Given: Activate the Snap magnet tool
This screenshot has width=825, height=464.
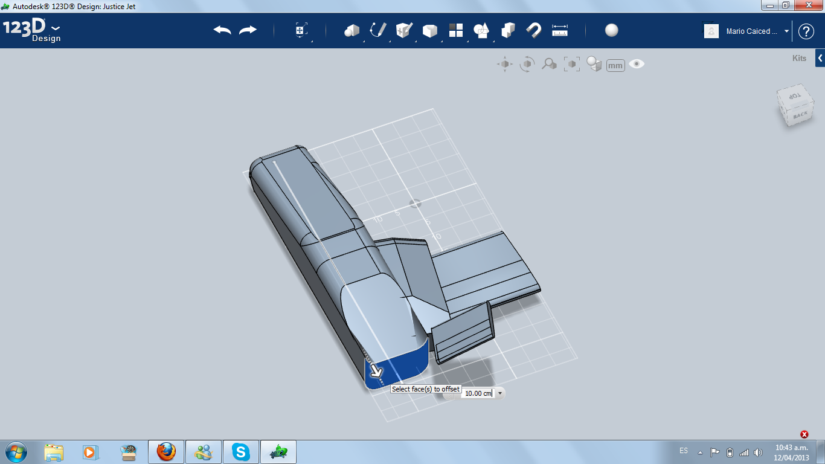Looking at the screenshot, I should tap(534, 30).
